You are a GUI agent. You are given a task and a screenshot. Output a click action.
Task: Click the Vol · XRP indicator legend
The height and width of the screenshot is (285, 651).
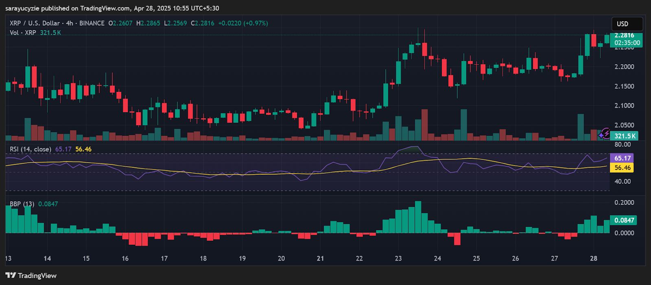pyautogui.click(x=23, y=33)
